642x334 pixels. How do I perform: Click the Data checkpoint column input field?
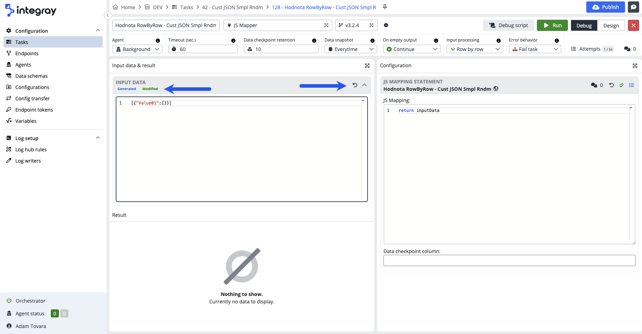point(509,260)
